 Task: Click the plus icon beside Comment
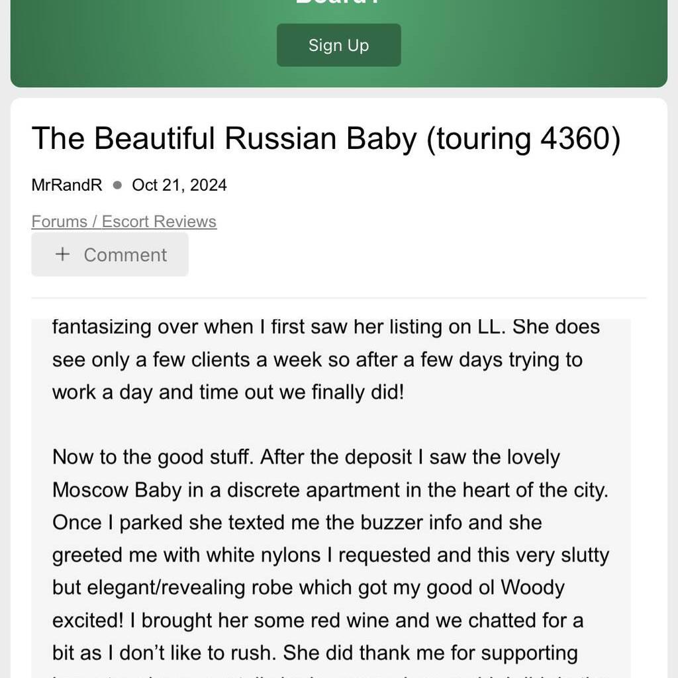click(63, 254)
